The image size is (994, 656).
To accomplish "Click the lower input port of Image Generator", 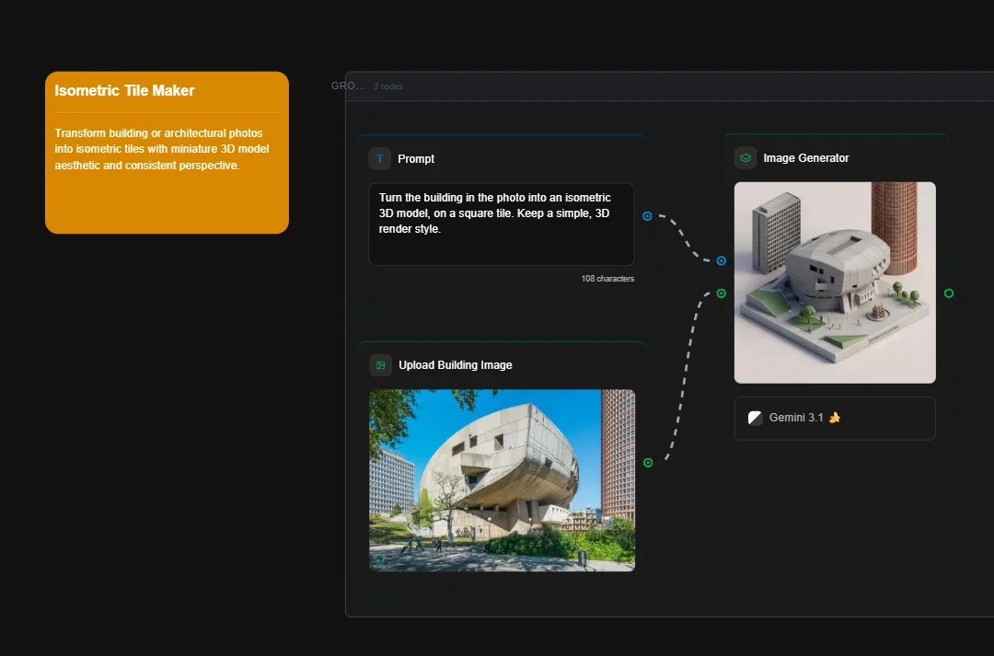I will tap(719, 293).
